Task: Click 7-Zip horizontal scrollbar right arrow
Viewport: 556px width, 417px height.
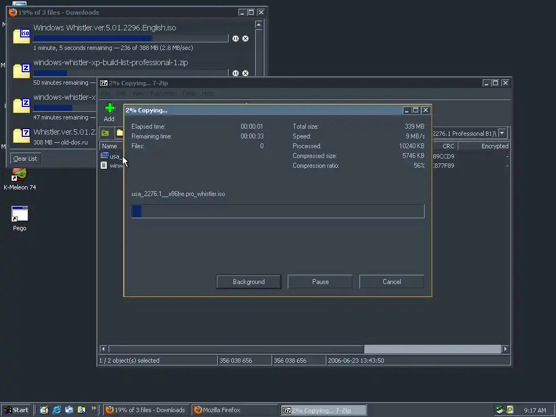Action: 506,349
